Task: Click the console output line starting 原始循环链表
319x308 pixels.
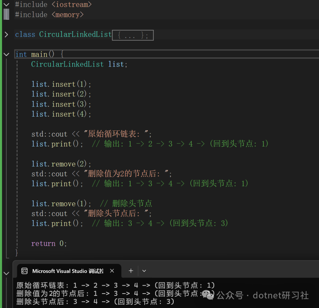Action: (115, 285)
